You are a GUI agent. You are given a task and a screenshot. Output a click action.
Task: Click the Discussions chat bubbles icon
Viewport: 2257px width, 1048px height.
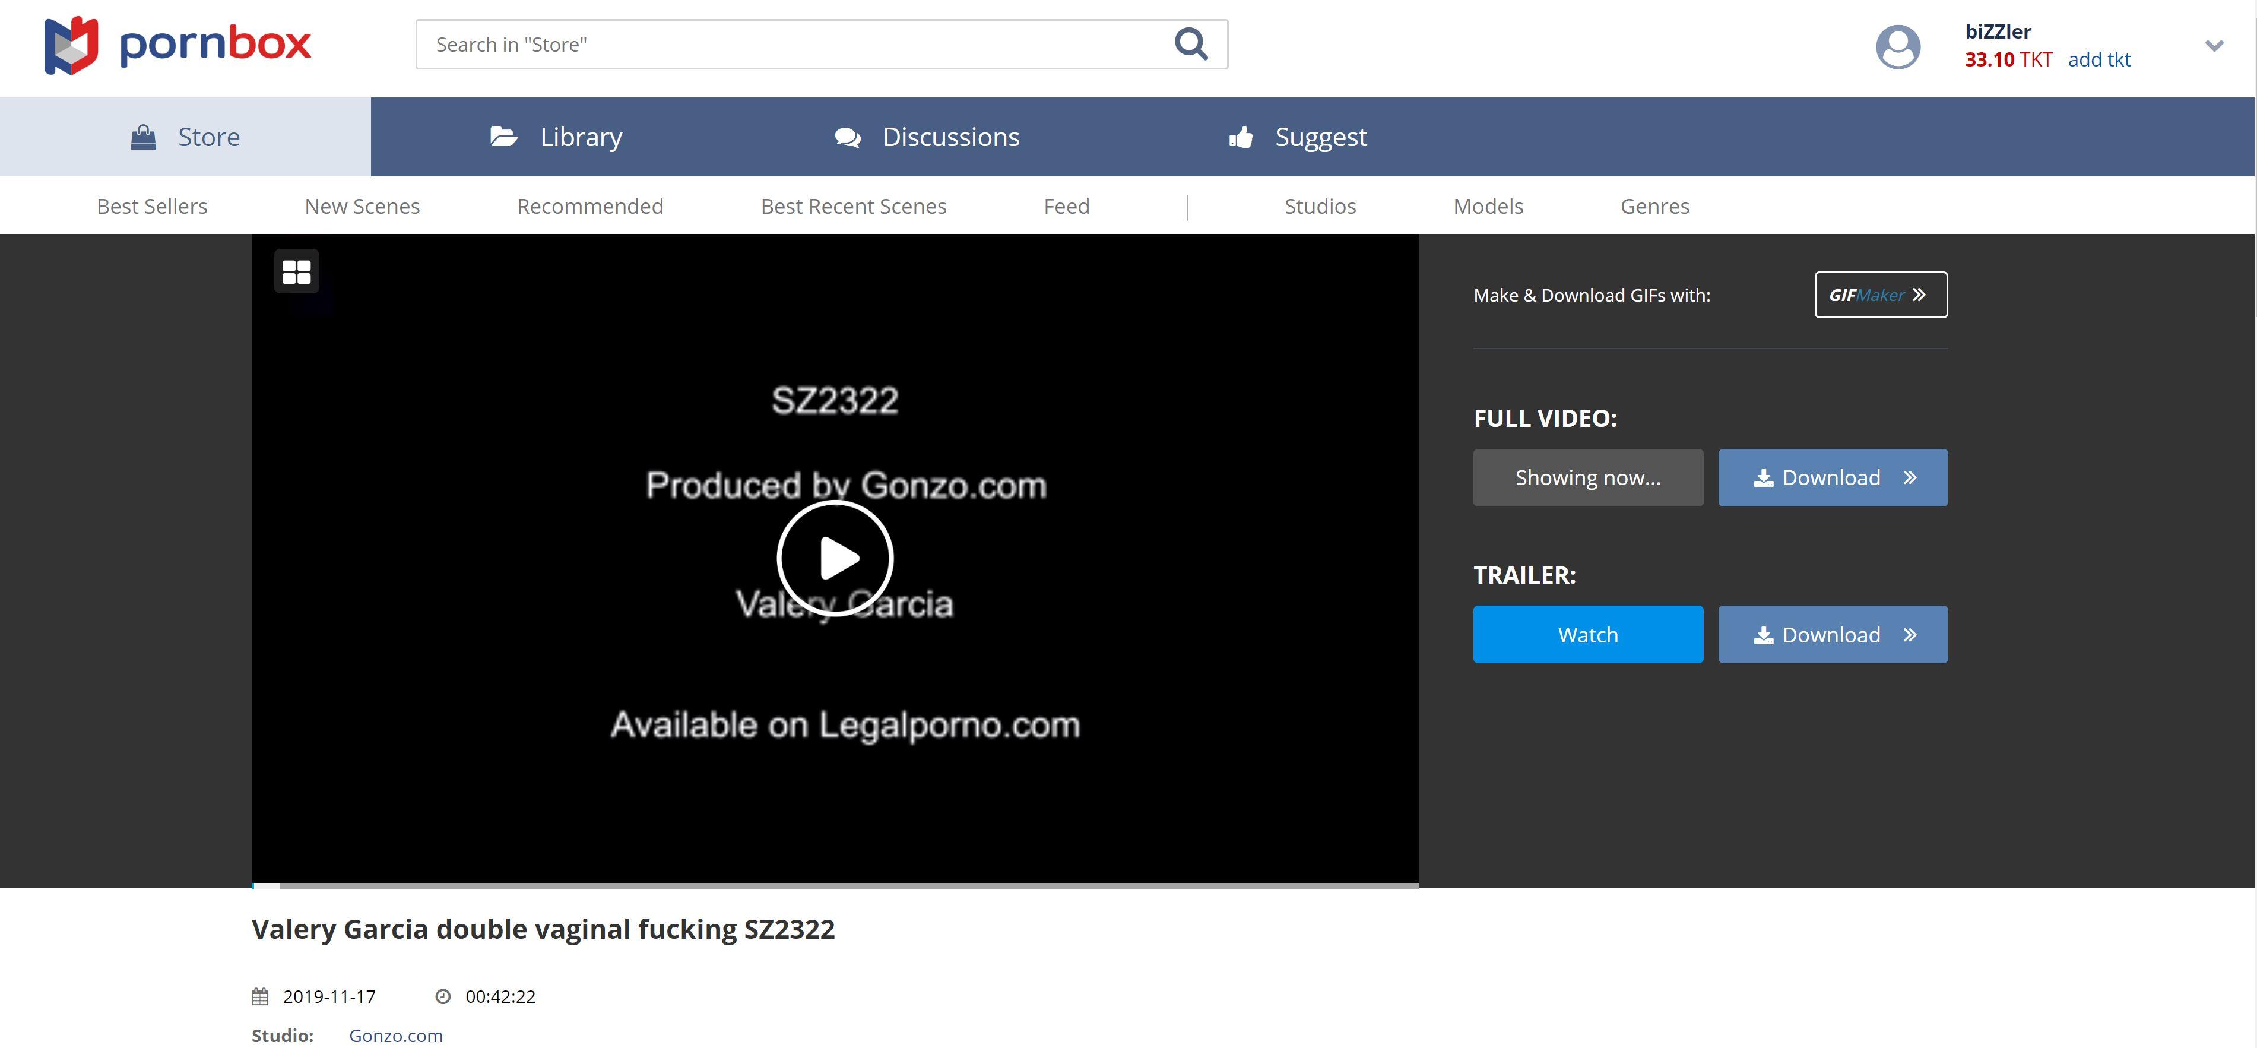(847, 138)
